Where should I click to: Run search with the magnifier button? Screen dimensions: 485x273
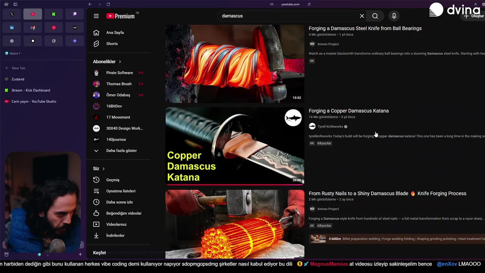point(375,16)
